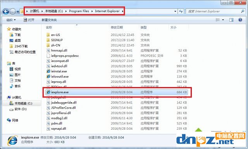Select the ieinstal.exe program icon

[48, 71]
